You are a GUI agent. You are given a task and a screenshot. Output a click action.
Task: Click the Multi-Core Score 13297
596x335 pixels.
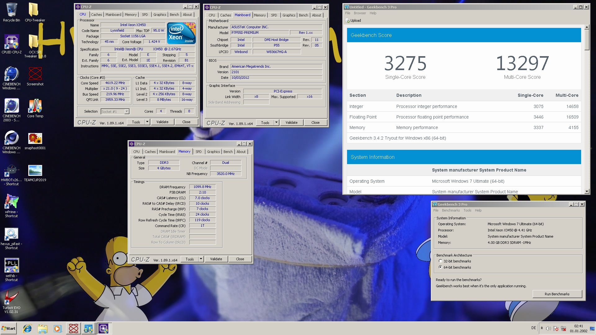click(x=522, y=64)
